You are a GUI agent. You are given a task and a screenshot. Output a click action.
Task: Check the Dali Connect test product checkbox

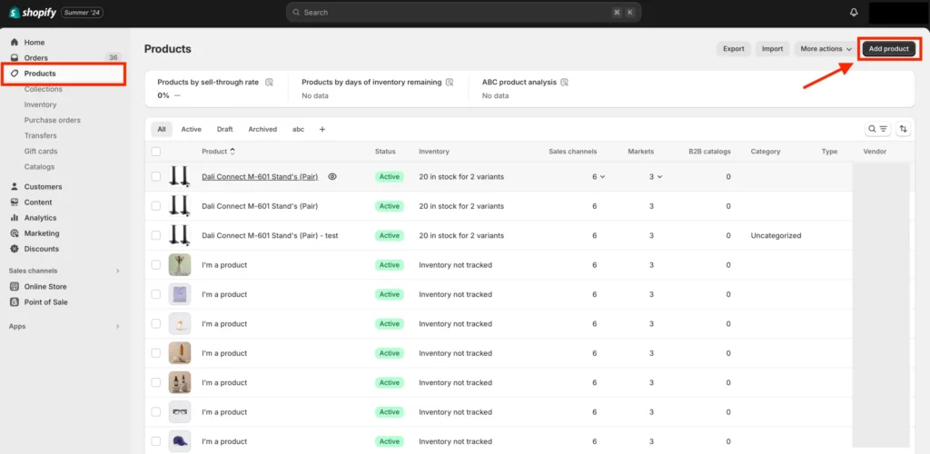coord(156,235)
